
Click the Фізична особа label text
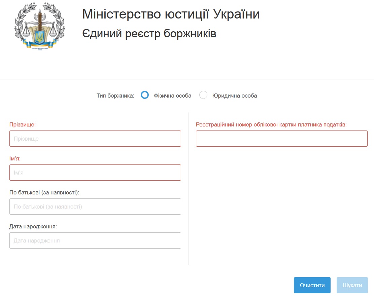pos(172,96)
